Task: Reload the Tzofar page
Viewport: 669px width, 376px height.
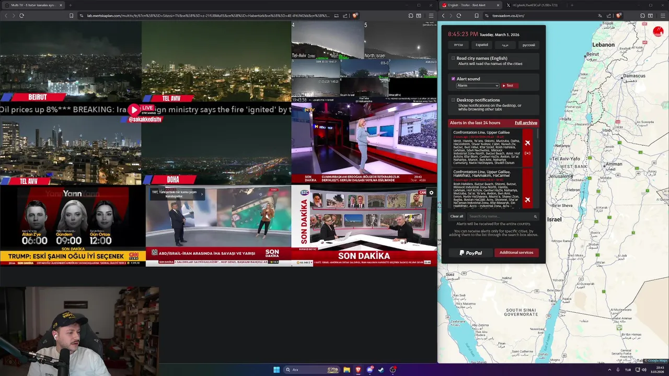Action: click(459, 16)
